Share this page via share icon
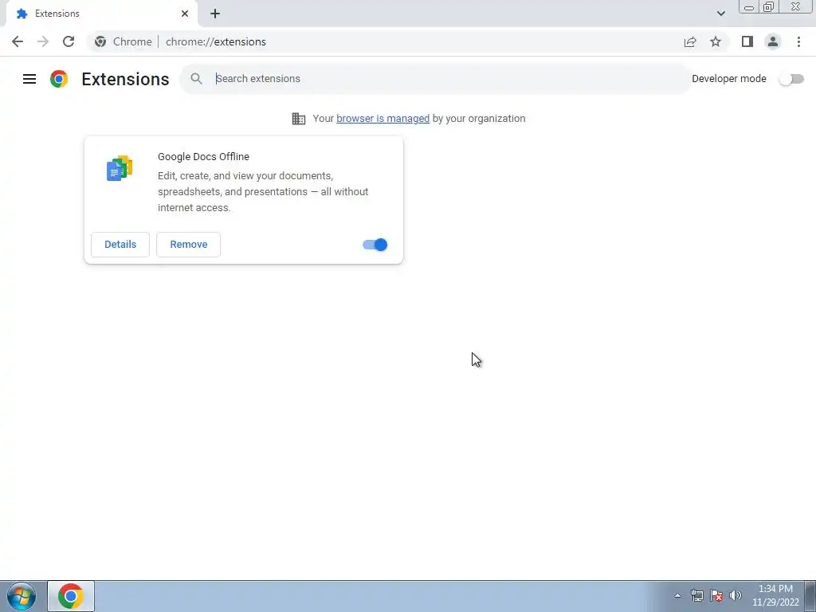 [690, 41]
